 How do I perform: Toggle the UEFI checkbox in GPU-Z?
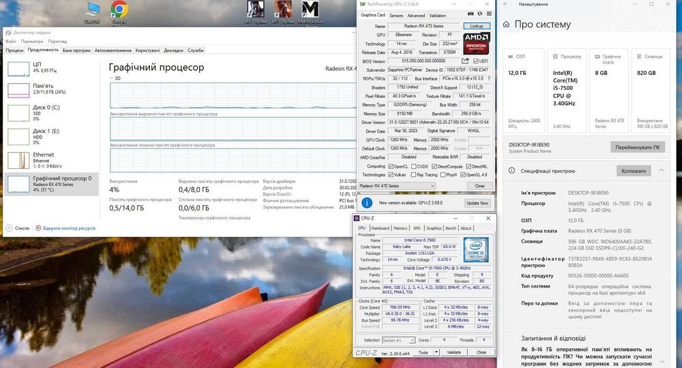click(x=476, y=61)
